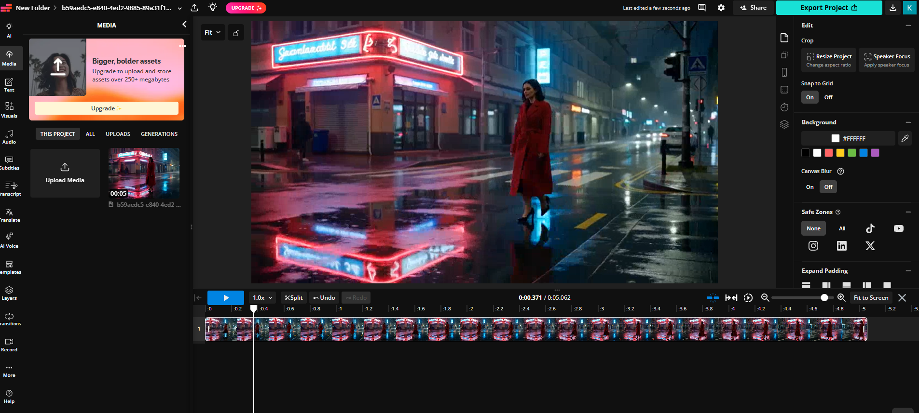The height and width of the screenshot is (413, 919).
Task: Choose the purple background color swatch
Action: [875, 153]
